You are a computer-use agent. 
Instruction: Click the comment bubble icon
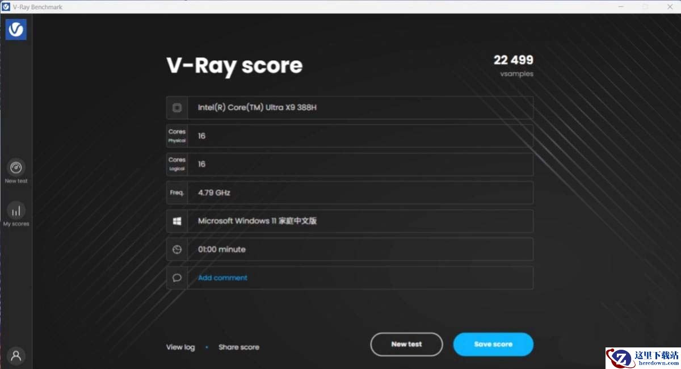coord(177,278)
